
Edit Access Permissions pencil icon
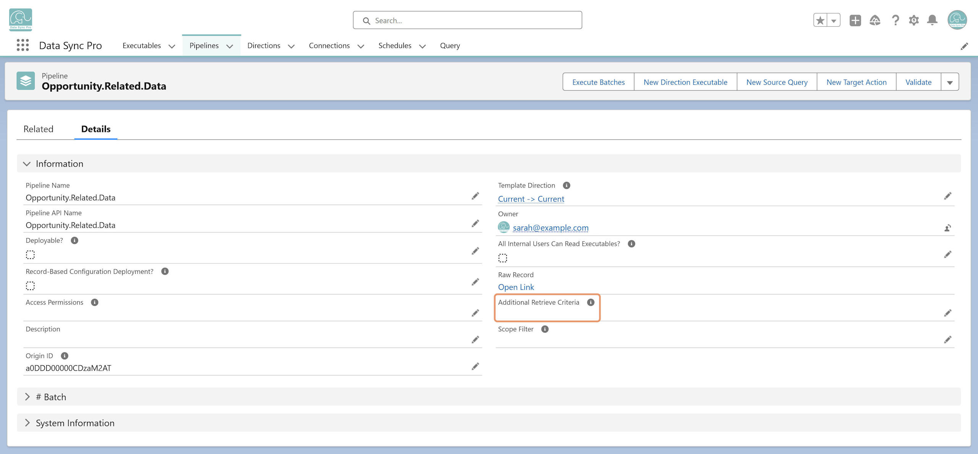tap(475, 313)
